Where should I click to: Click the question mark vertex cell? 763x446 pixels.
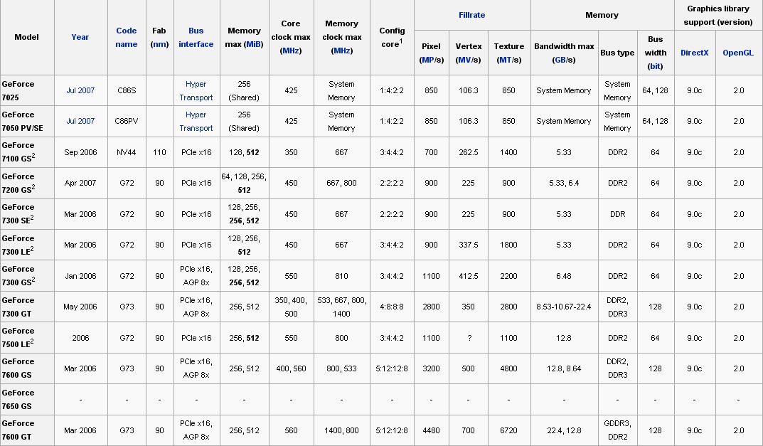point(468,338)
